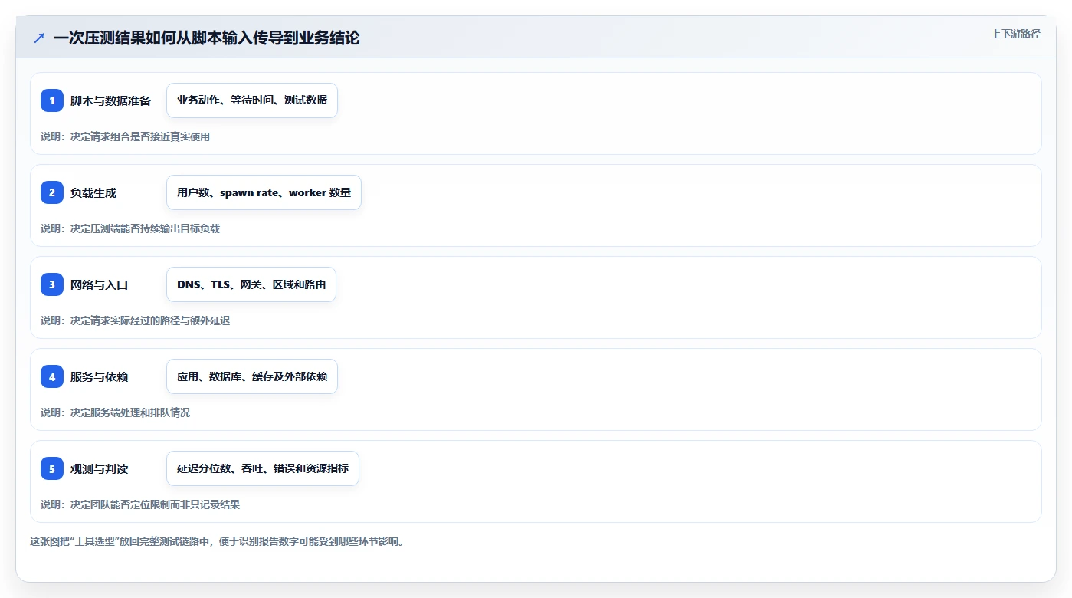Click the 用户数、spawn rate、worker 数量 chip
Image resolution: width=1072 pixels, height=598 pixels.
click(x=264, y=192)
